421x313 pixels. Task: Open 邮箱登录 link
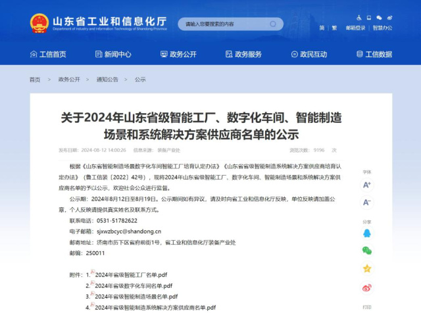coord(355,28)
